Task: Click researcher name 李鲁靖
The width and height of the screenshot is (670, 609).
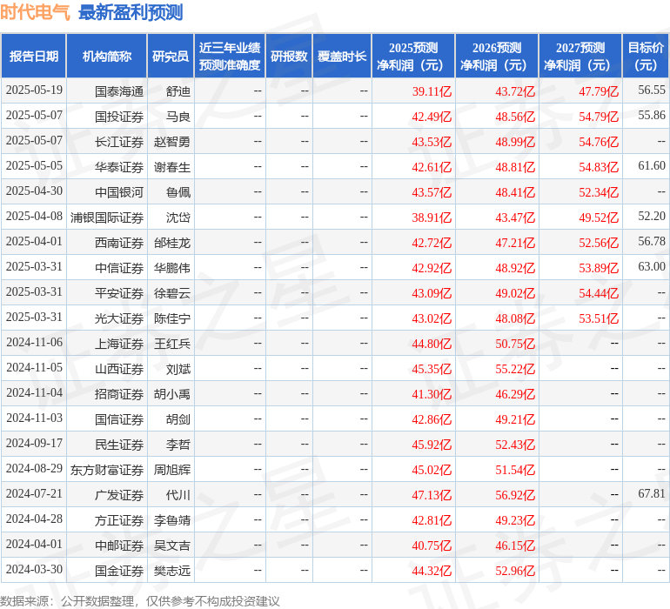Action: pyautogui.click(x=172, y=520)
